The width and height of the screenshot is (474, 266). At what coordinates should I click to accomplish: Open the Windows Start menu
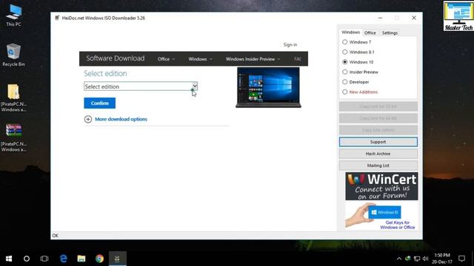click(9, 259)
